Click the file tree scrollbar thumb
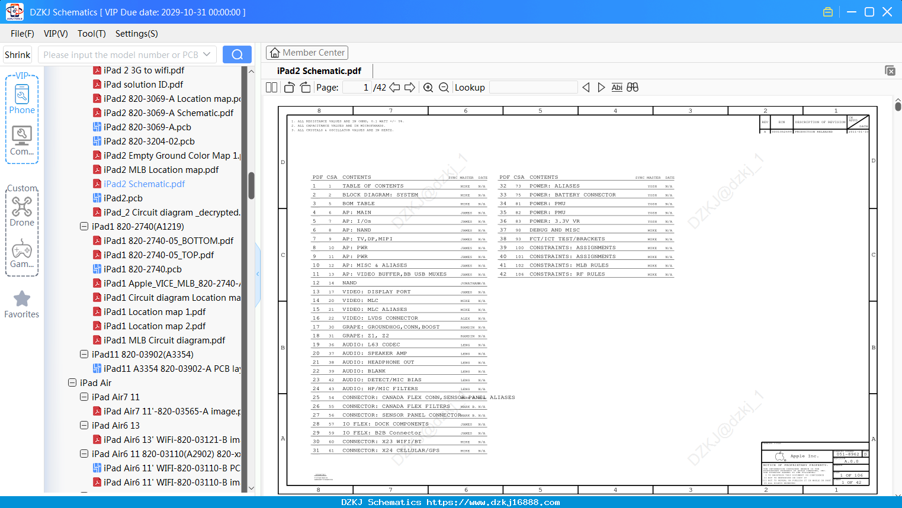Screen dimensions: 902x508 coord(251,185)
